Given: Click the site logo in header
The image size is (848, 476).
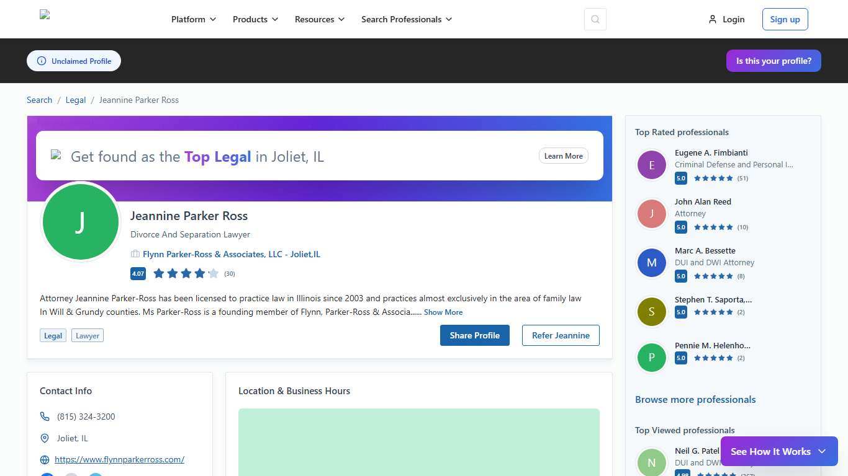Looking at the screenshot, I should [45, 15].
